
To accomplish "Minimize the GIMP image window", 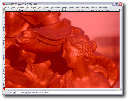I will coord(114,4).
